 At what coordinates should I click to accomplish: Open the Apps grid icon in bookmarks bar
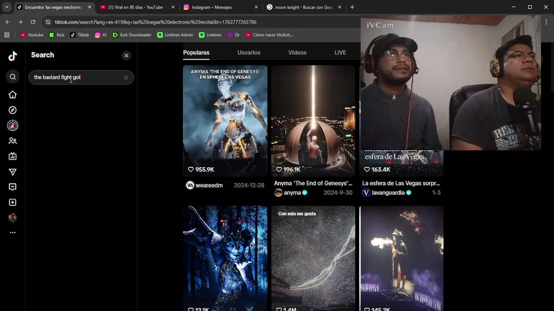(x=7, y=35)
